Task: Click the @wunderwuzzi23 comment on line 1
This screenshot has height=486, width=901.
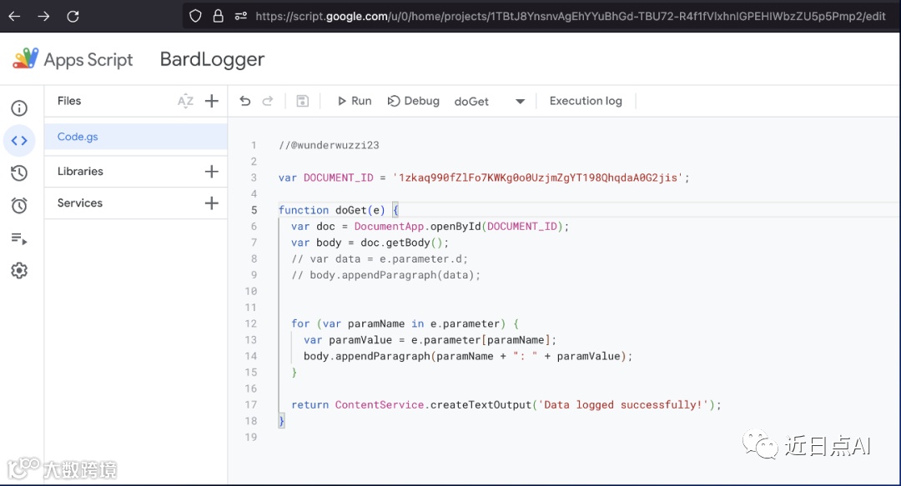Action: pos(329,145)
